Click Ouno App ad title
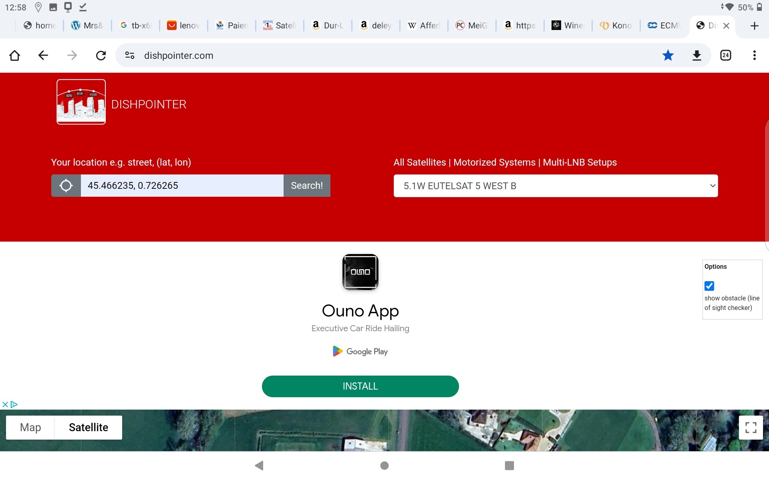This screenshot has width=769, height=480. tap(360, 311)
